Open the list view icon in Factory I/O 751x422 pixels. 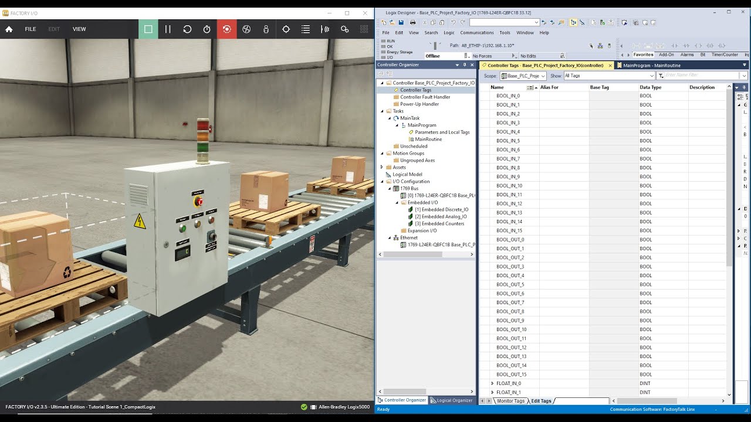(x=306, y=29)
